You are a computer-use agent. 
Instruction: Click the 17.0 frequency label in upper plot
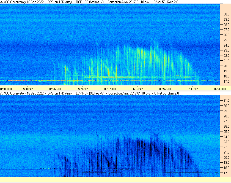[x=226, y=82]
